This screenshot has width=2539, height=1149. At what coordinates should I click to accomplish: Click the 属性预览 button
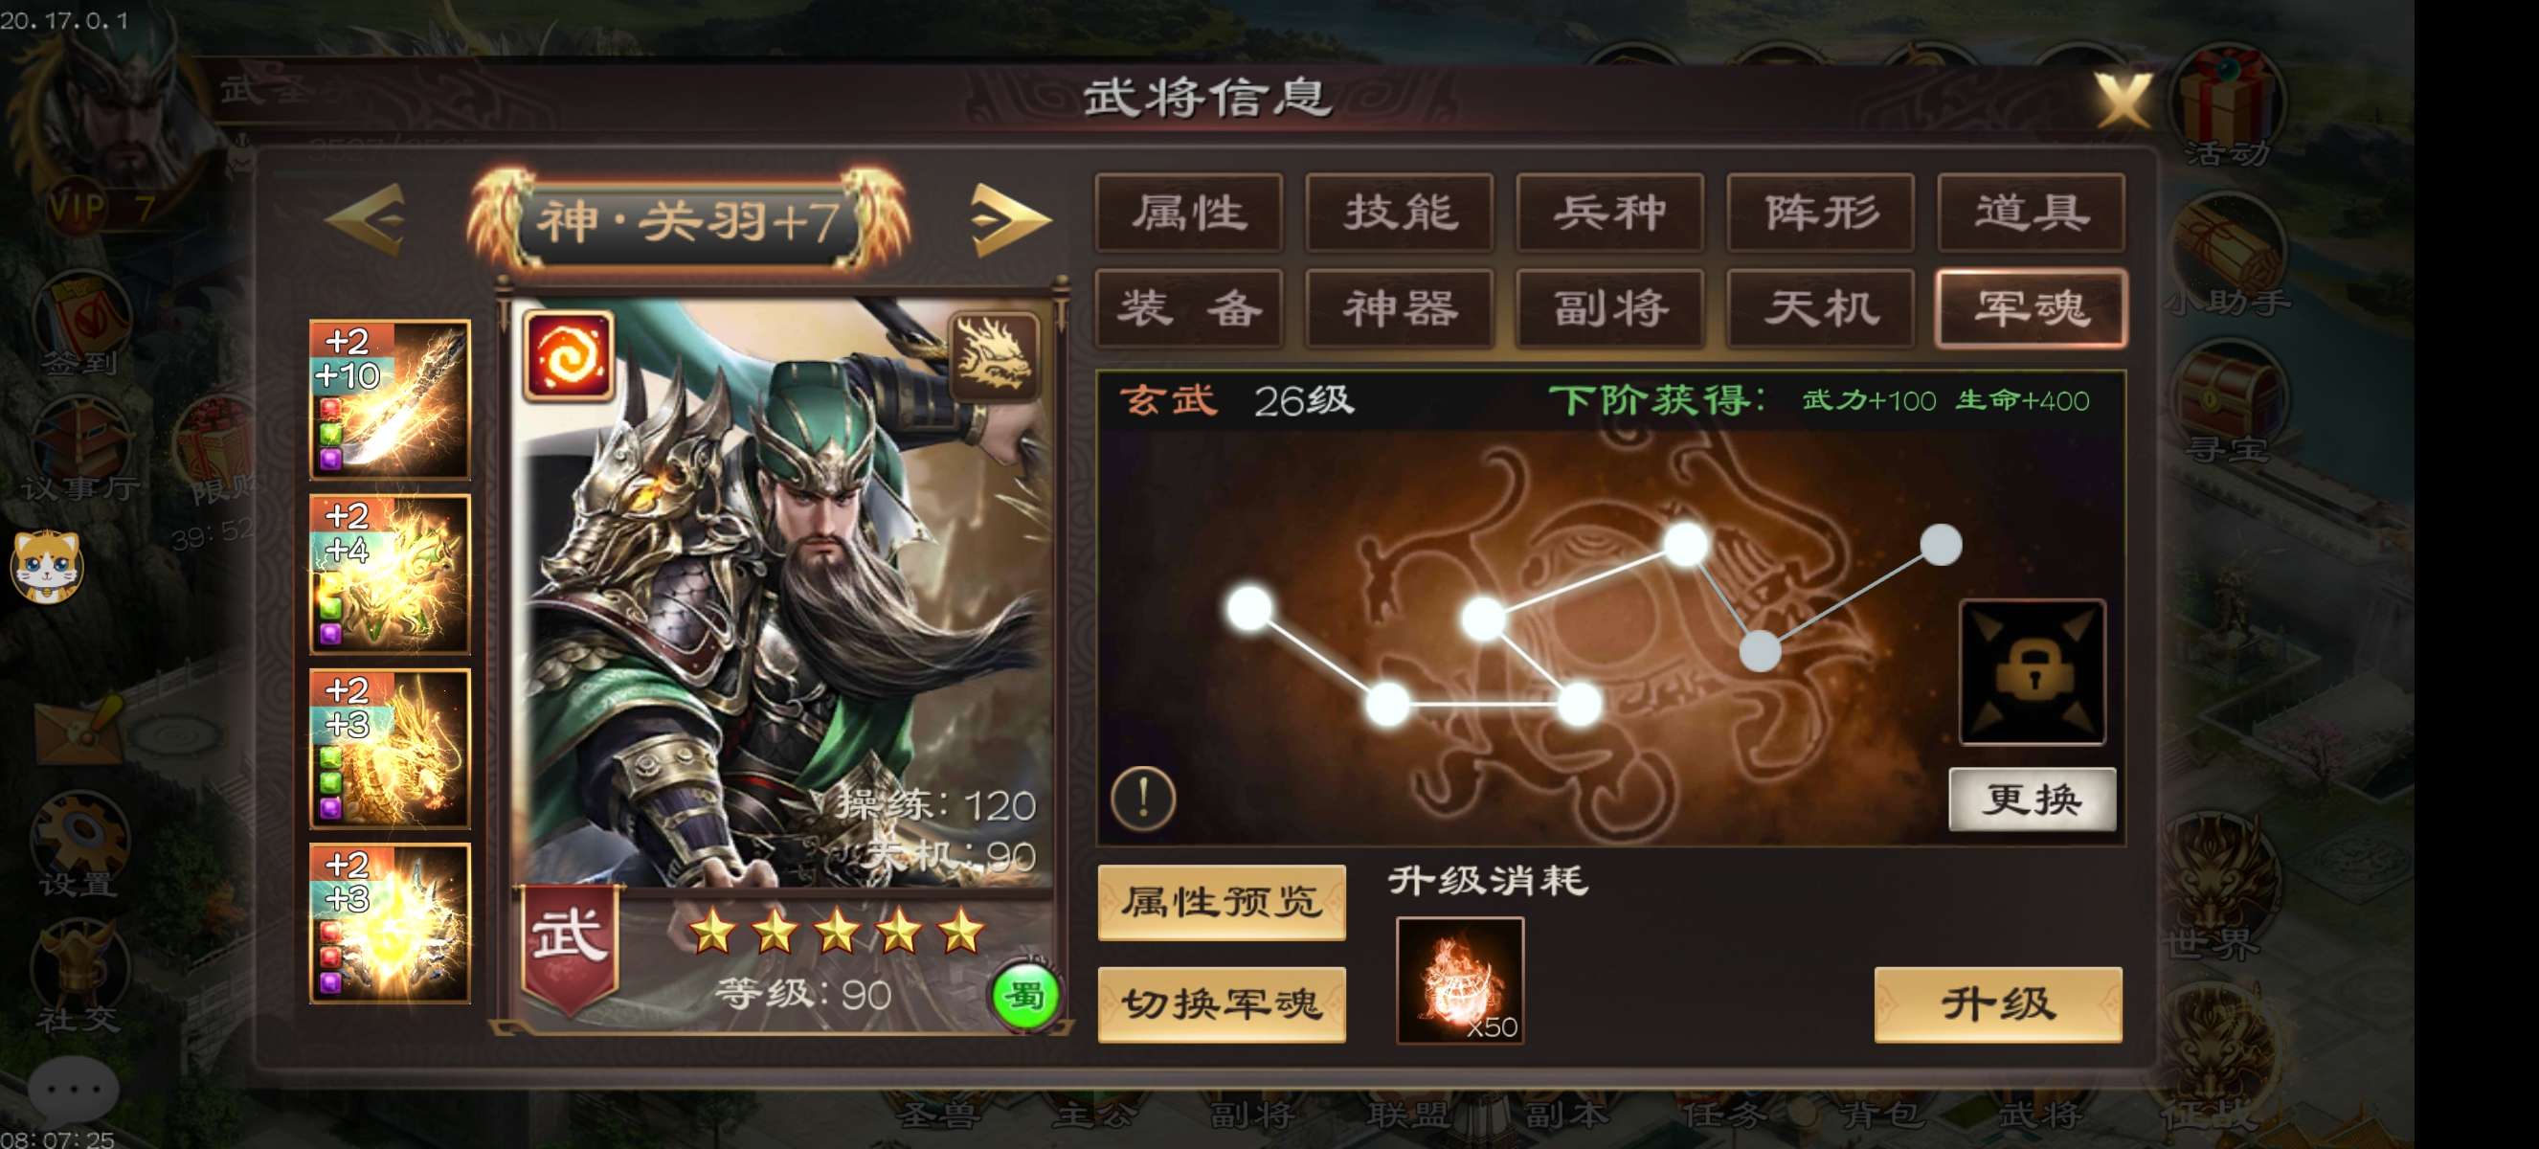1222,902
